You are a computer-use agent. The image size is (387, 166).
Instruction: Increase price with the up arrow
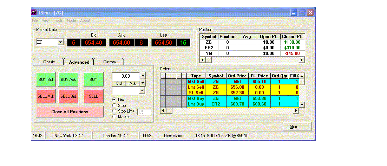pos(143,75)
